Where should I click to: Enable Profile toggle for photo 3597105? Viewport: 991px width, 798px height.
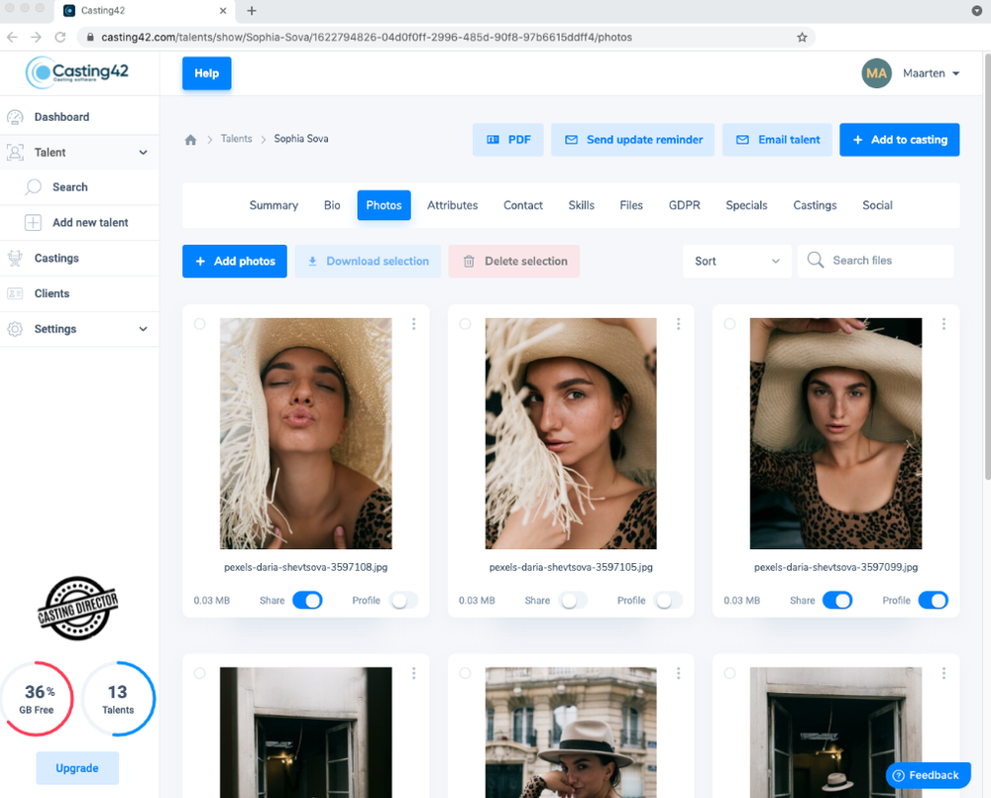tap(668, 600)
